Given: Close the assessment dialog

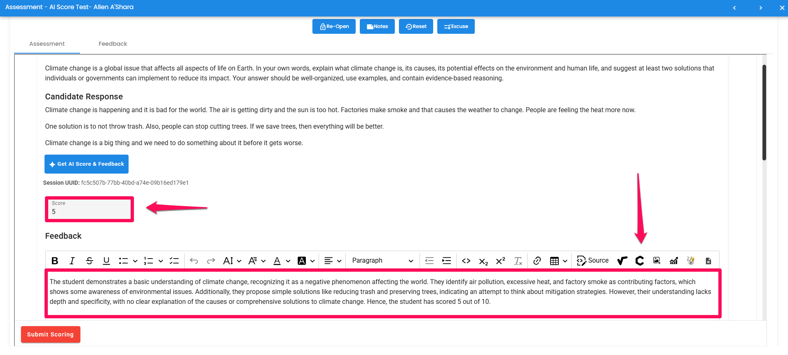Looking at the screenshot, I should coord(782,8).
